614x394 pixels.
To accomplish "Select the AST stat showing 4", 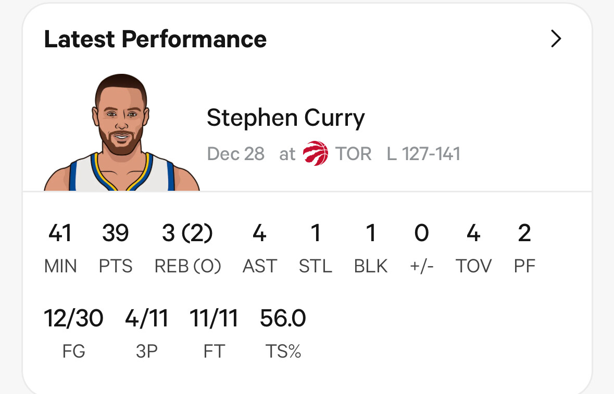I will pyautogui.click(x=260, y=248).
